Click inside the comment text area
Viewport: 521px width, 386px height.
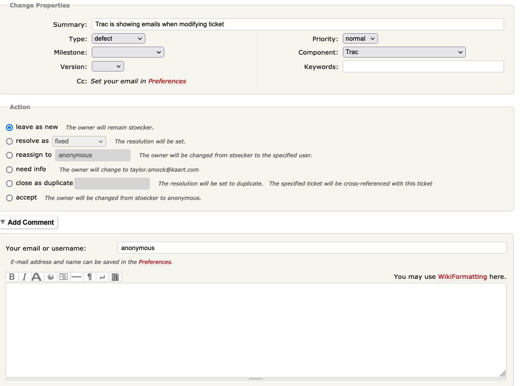click(256, 330)
